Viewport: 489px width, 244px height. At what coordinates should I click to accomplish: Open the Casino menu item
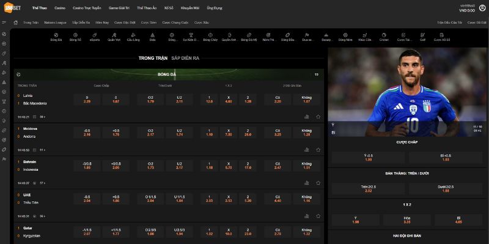pos(60,8)
